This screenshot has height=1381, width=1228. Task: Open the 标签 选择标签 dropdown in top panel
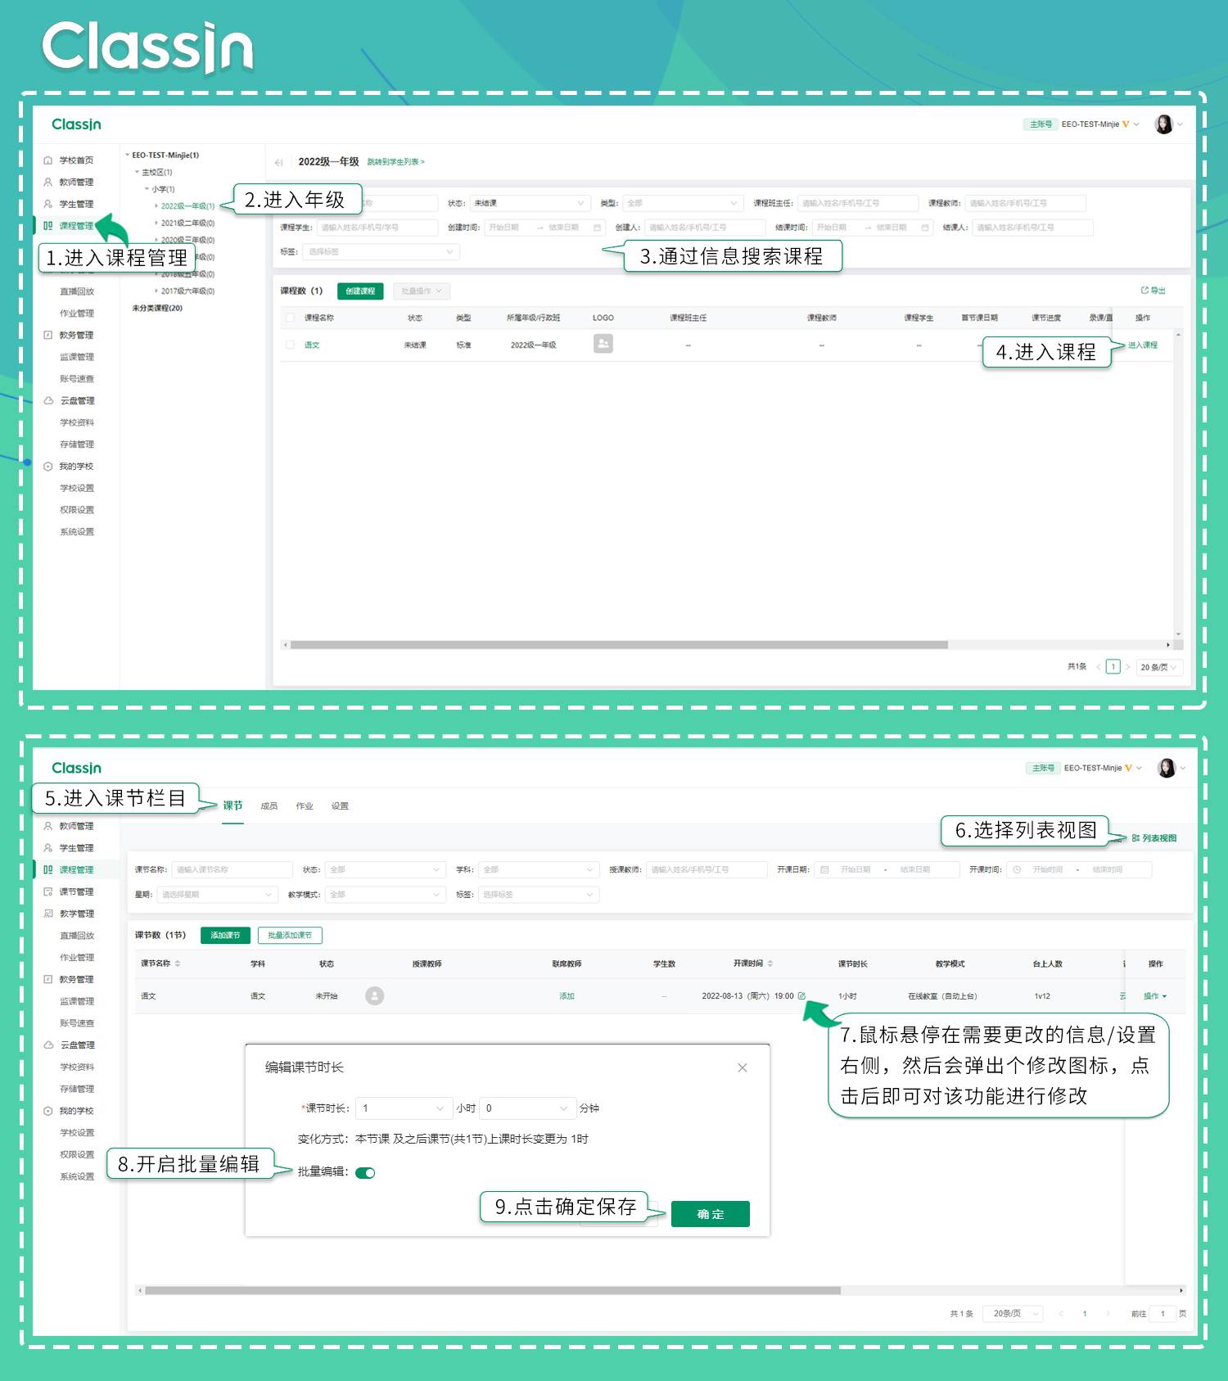pos(381,252)
